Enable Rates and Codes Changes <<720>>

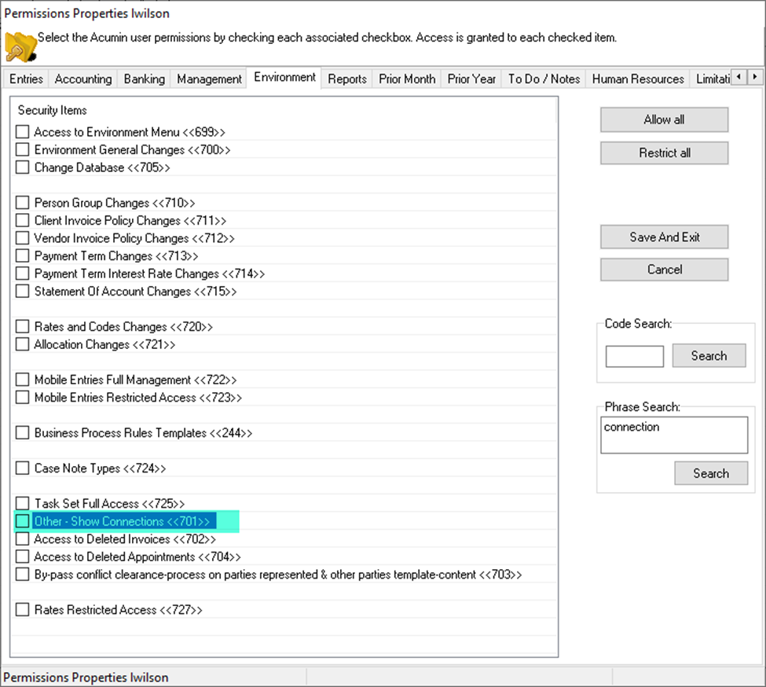pos(23,326)
